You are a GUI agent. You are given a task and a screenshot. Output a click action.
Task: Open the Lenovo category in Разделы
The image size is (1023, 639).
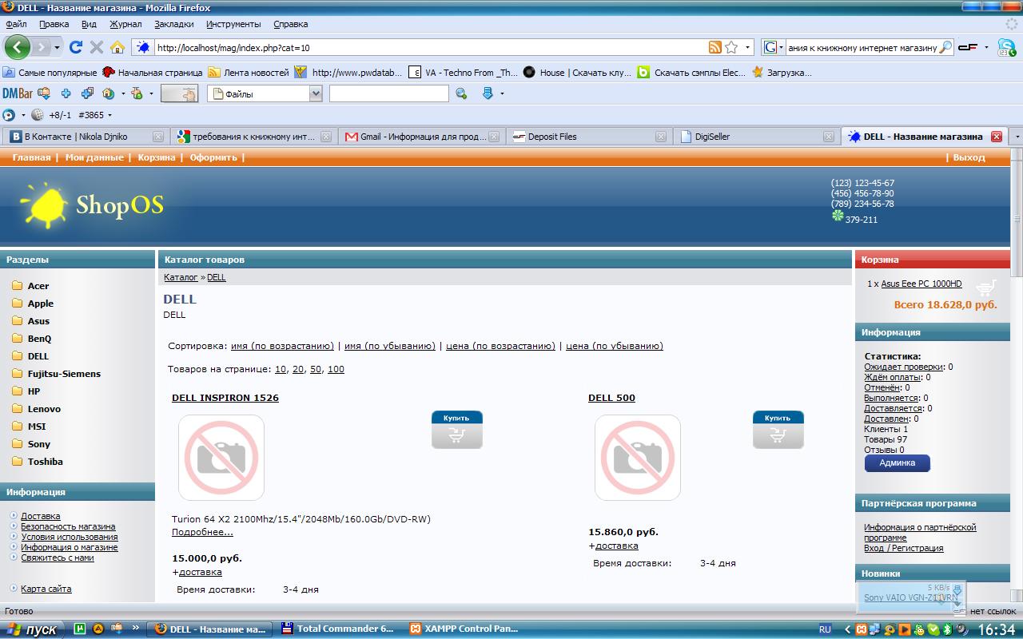pyautogui.click(x=44, y=409)
